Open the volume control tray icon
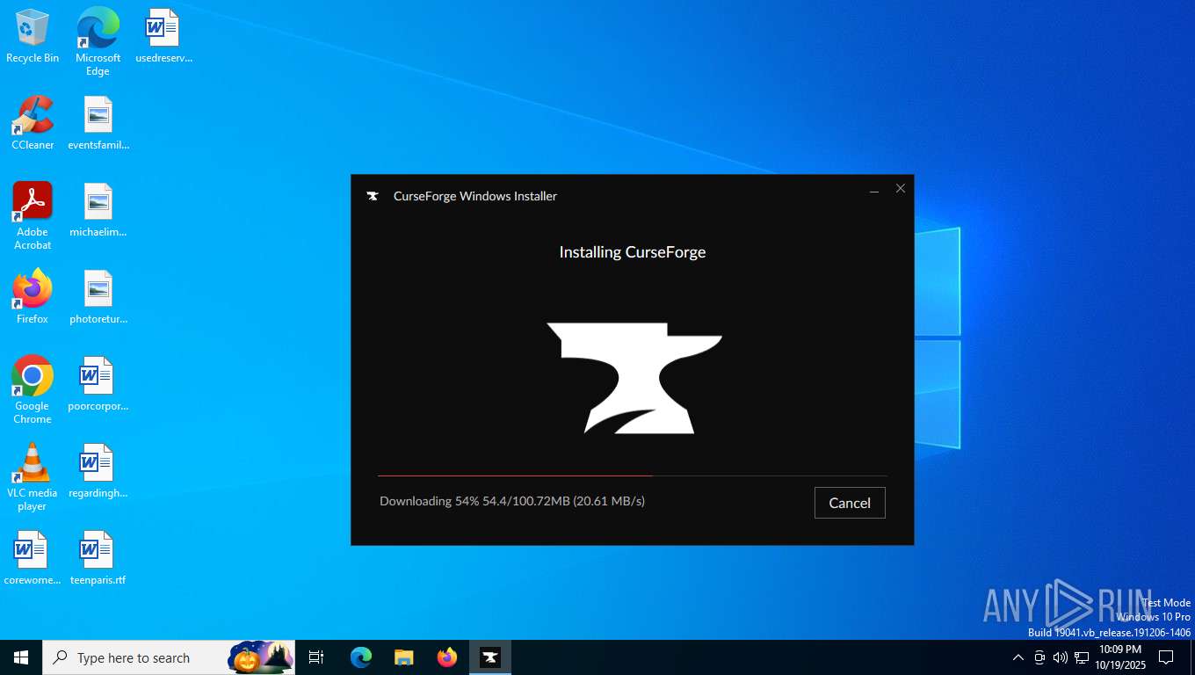Viewport: 1195px width, 675px height. click(1061, 657)
